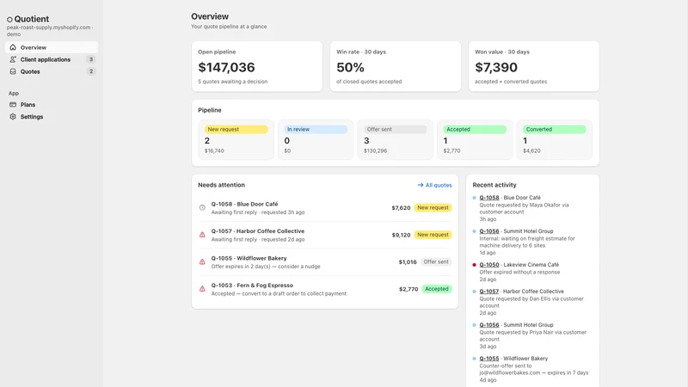Open Q-1055 link in Recent activity

(x=488, y=359)
